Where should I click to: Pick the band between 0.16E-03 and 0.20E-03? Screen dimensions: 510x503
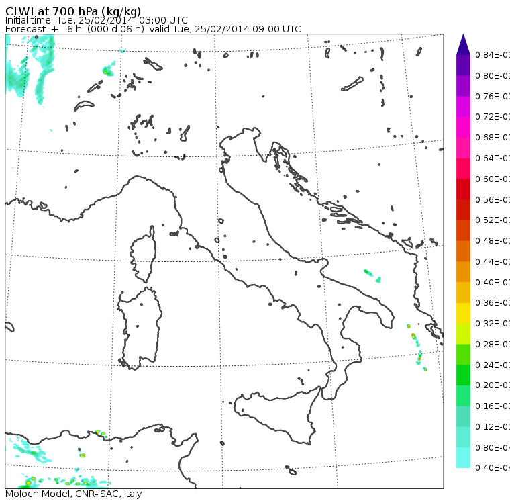pyautogui.click(x=463, y=396)
